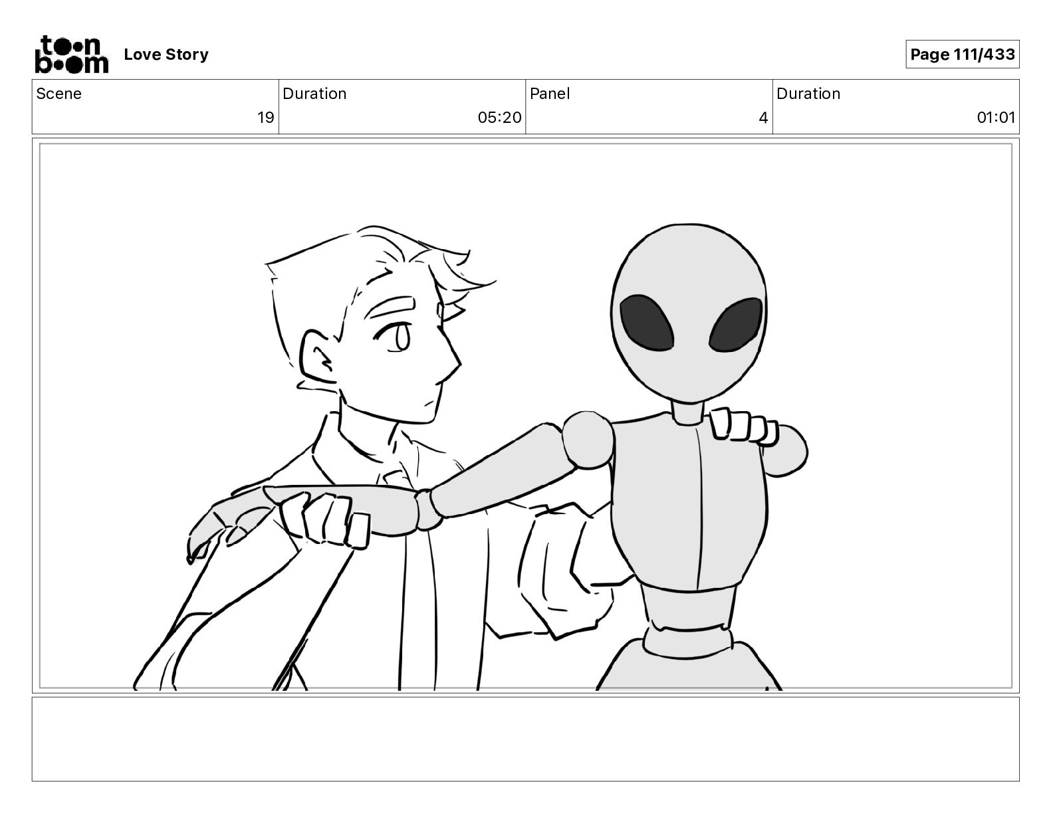The height and width of the screenshot is (813, 1053).
Task: Click the Duration label beside Scene
Action: [314, 94]
